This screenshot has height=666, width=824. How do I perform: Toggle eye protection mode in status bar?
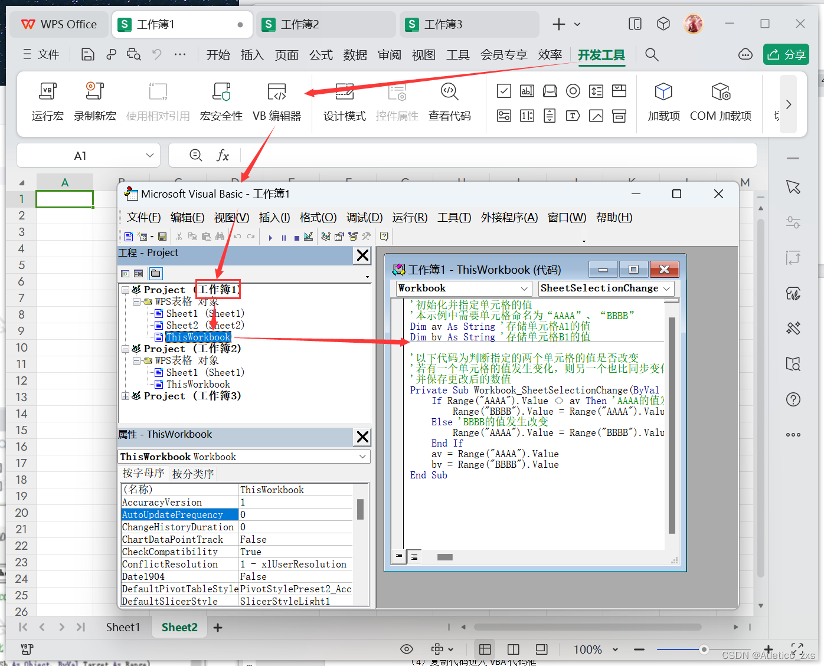point(407,649)
